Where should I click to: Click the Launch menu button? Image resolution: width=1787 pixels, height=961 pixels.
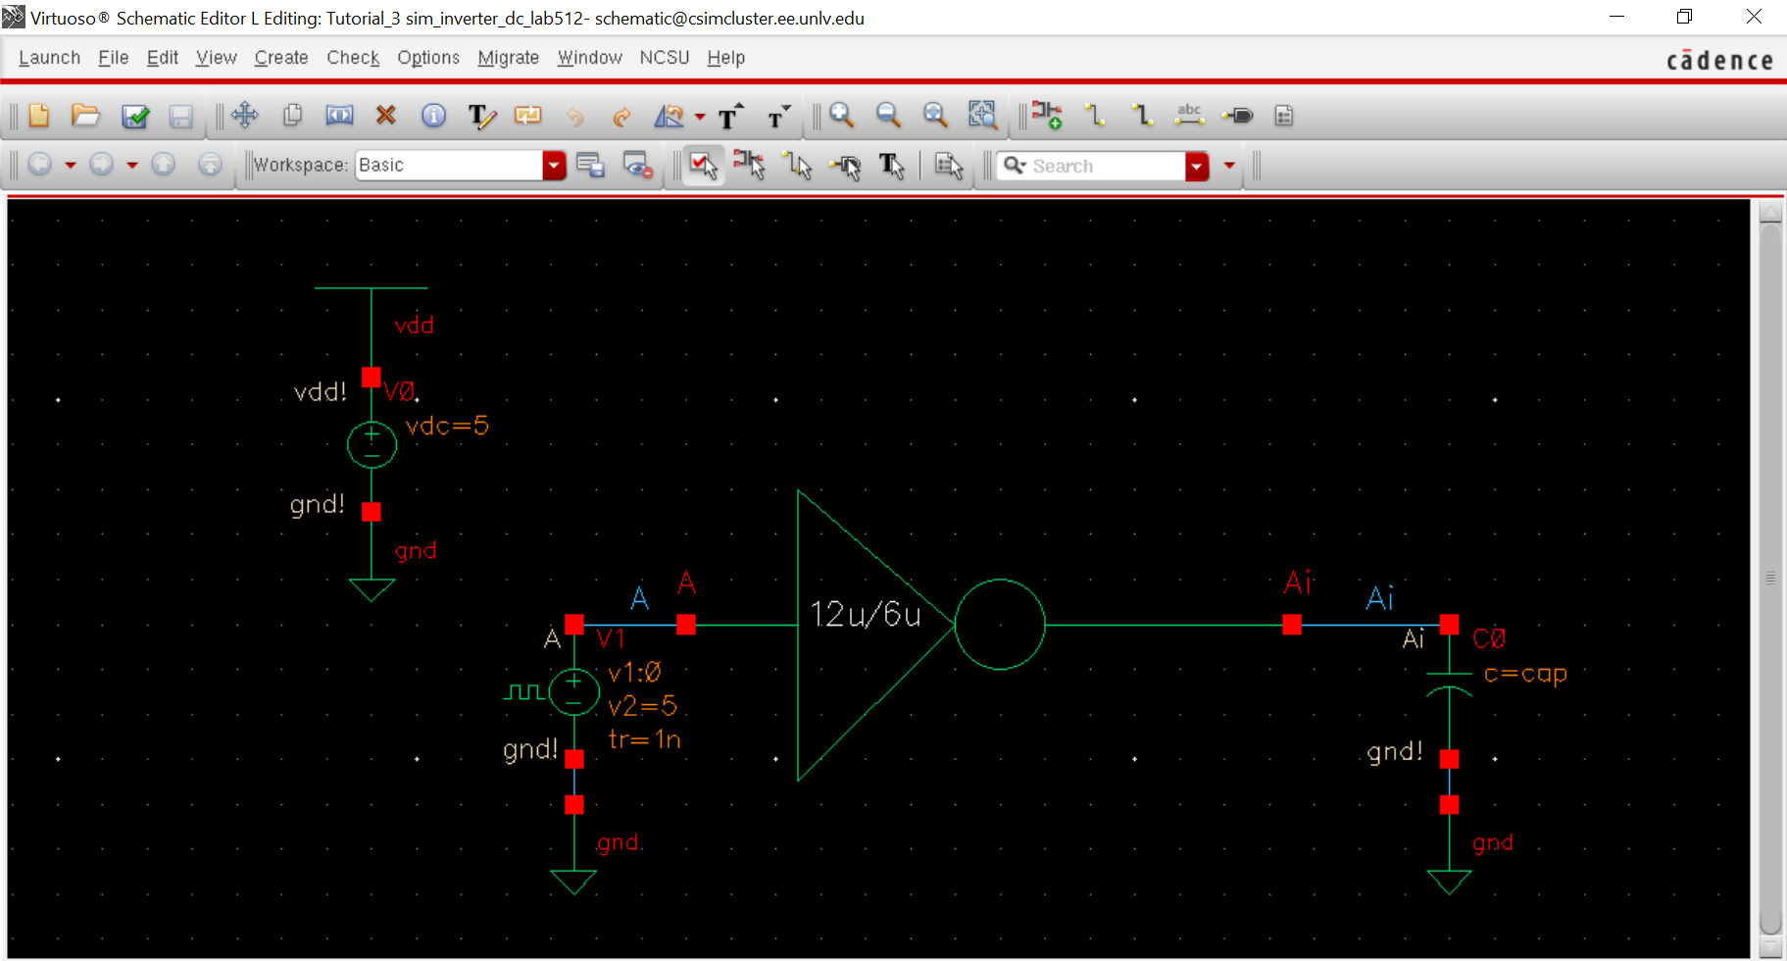click(49, 58)
